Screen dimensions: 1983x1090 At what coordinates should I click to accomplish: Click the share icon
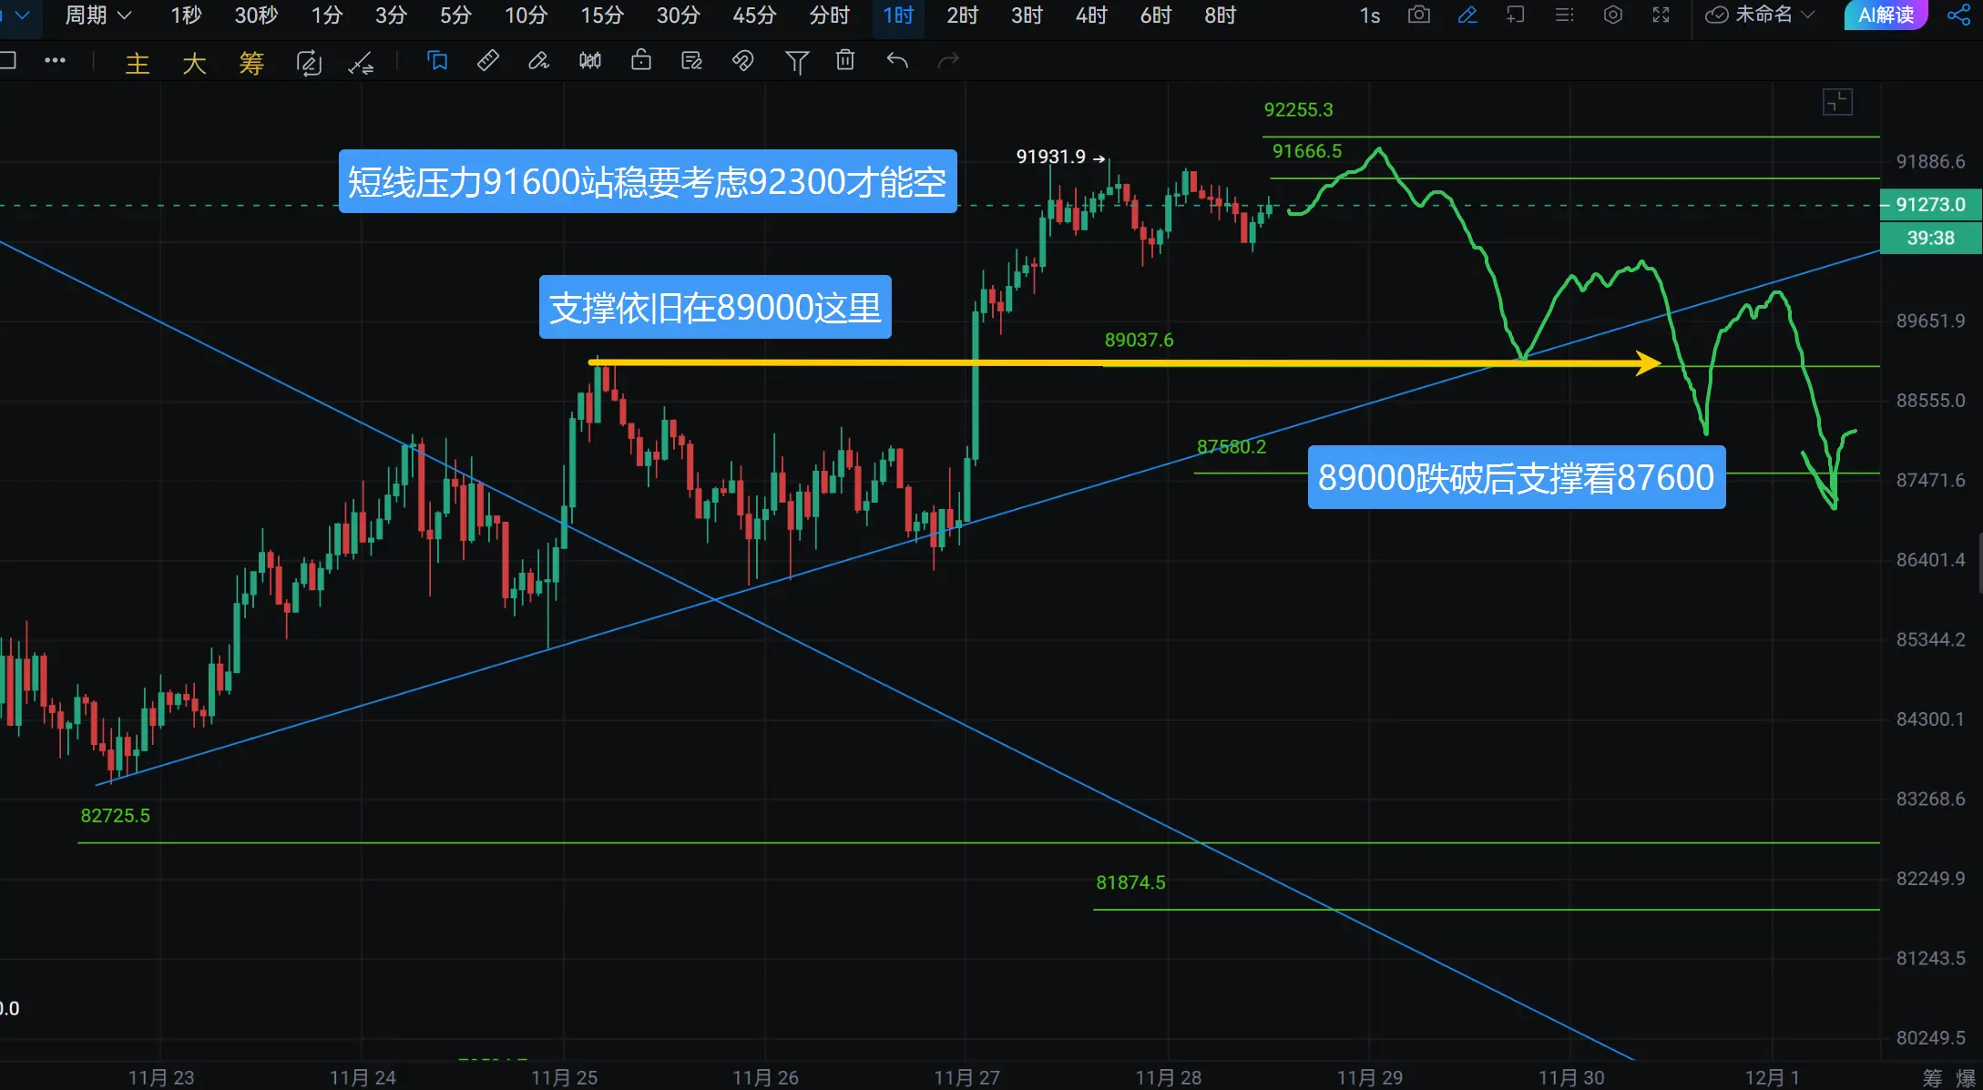[x=1958, y=15]
